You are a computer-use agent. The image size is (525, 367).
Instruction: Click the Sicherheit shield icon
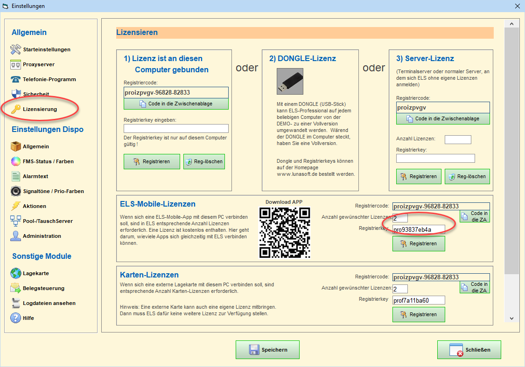pos(16,94)
